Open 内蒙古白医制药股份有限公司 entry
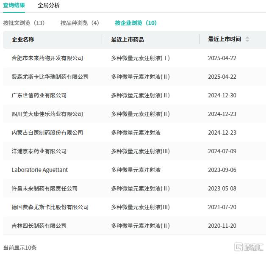Viewport: 266px width, 254px height. [47, 133]
